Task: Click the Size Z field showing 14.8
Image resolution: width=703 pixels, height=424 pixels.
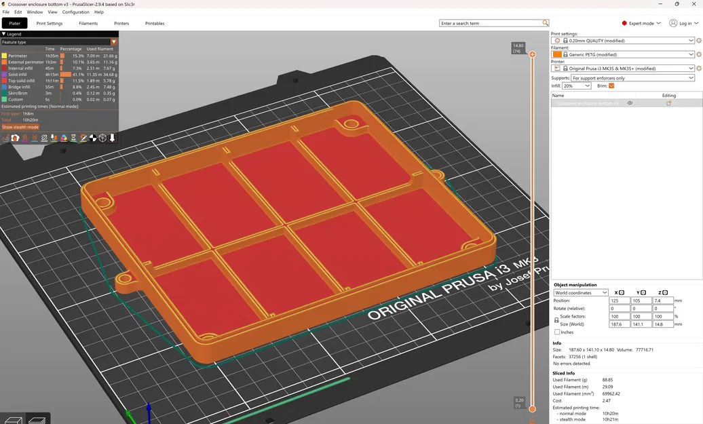Action: [663, 324]
